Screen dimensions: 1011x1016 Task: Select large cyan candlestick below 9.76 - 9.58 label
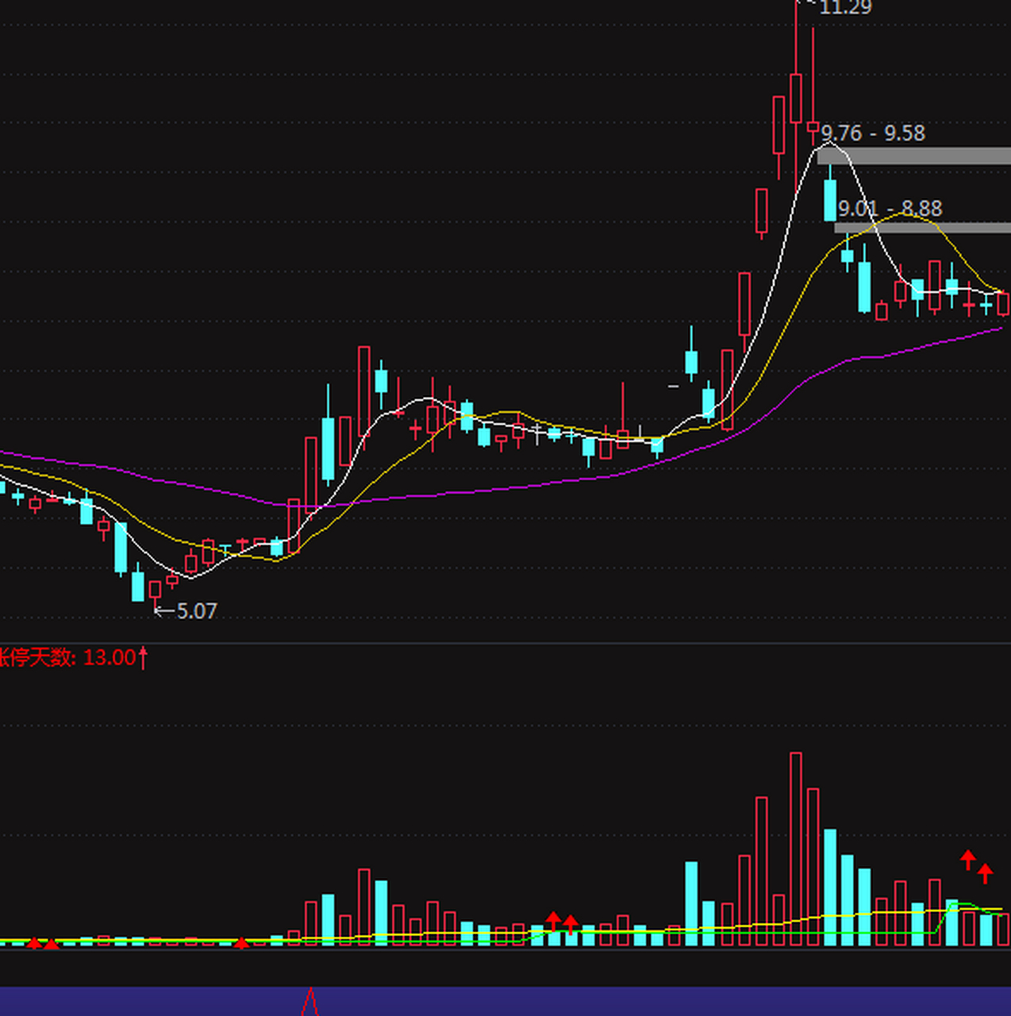pyautogui.click(x=830, y=199)
